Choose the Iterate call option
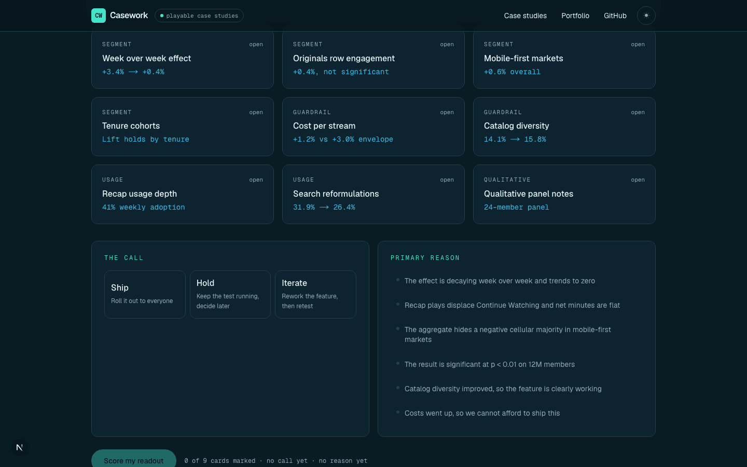747x467 pixels. (315, 294)
